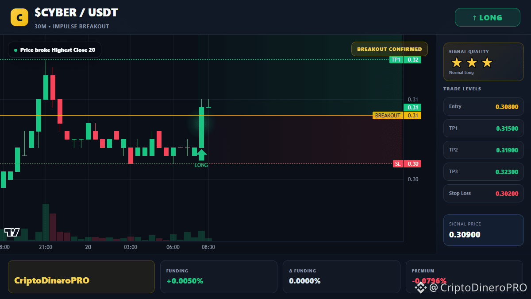Click the TP3 0.32300 trade level row

pos(484,172)
